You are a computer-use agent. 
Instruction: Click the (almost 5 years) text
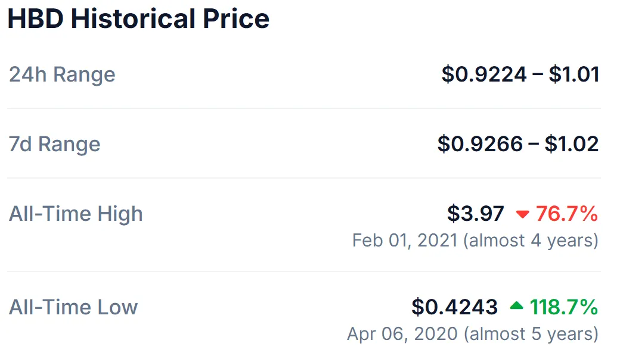click(x=531, y=334)
